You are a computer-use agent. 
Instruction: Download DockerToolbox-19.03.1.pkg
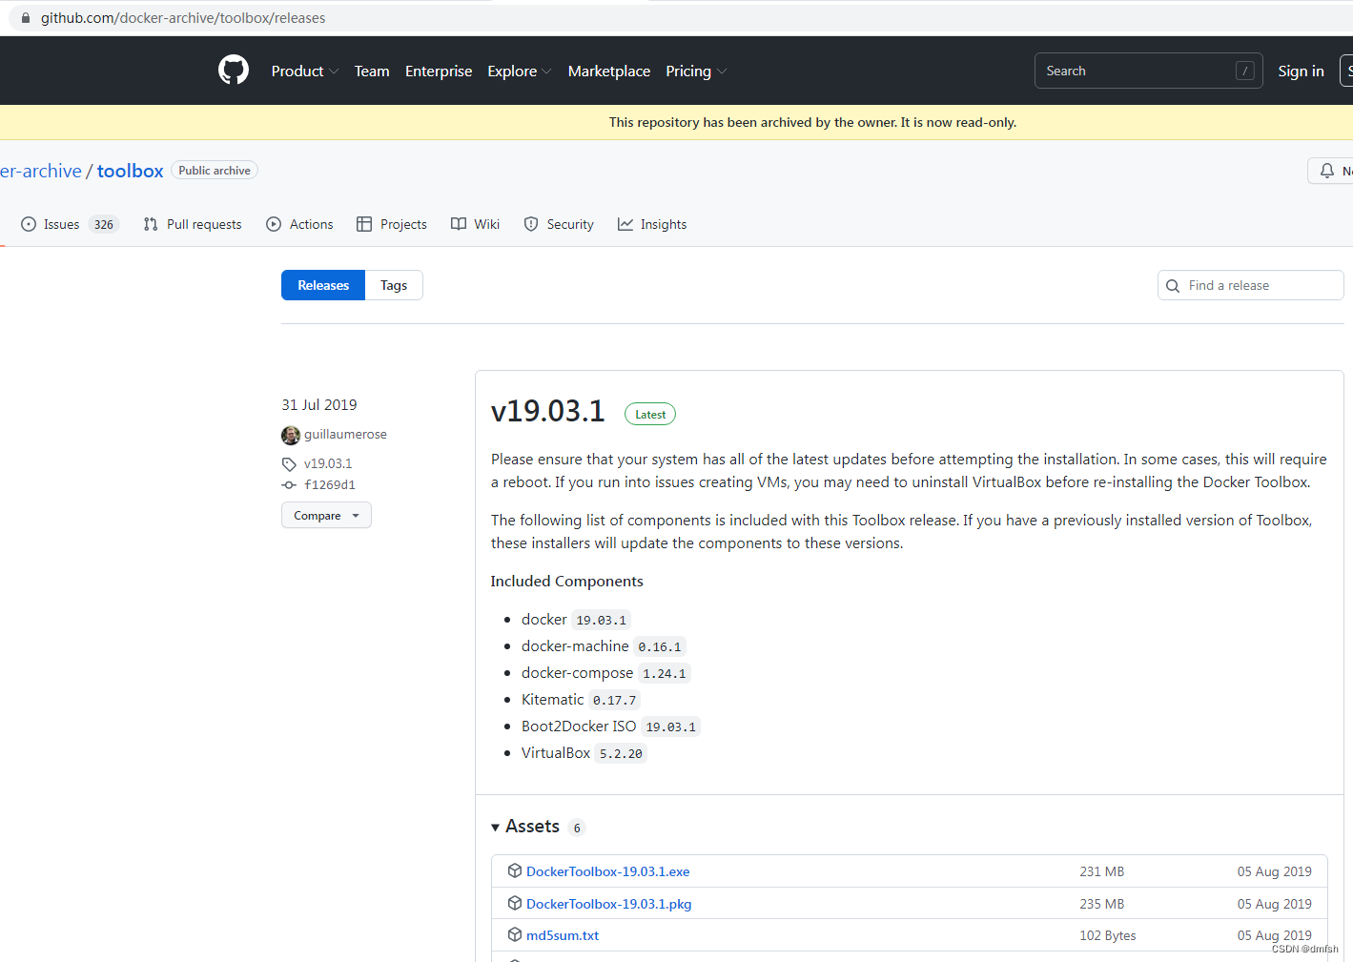(608, 904)
